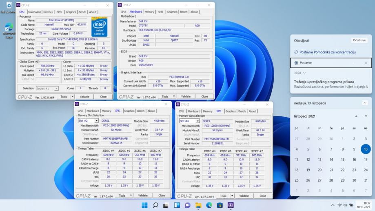Expand the Slot #2 memory slot dropdown

click(x=96, y=121)
